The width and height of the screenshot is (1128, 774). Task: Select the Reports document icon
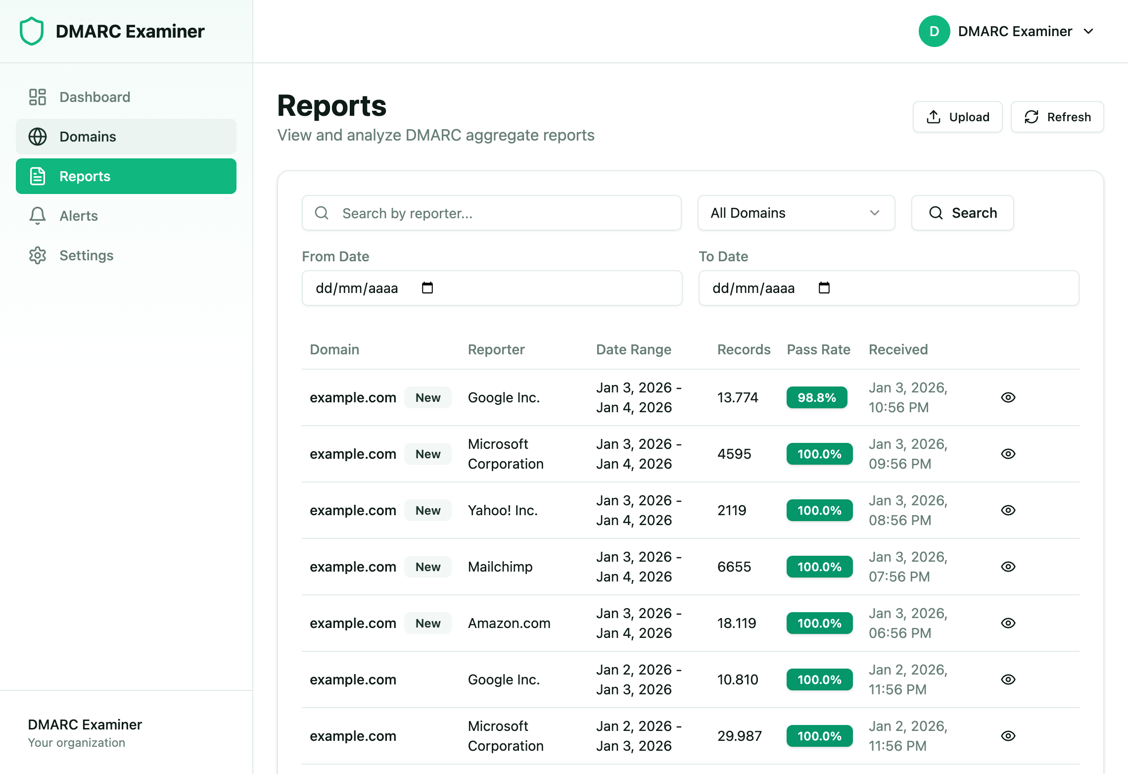pos(38,176)
